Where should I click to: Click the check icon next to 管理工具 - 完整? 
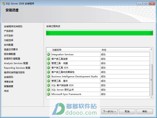coord(48,63)
